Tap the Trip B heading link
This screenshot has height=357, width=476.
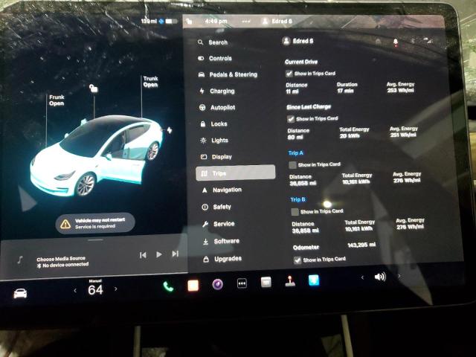297,199
